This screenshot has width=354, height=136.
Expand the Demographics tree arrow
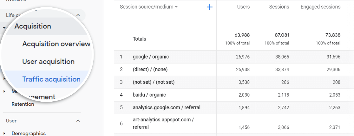point(4,133)
